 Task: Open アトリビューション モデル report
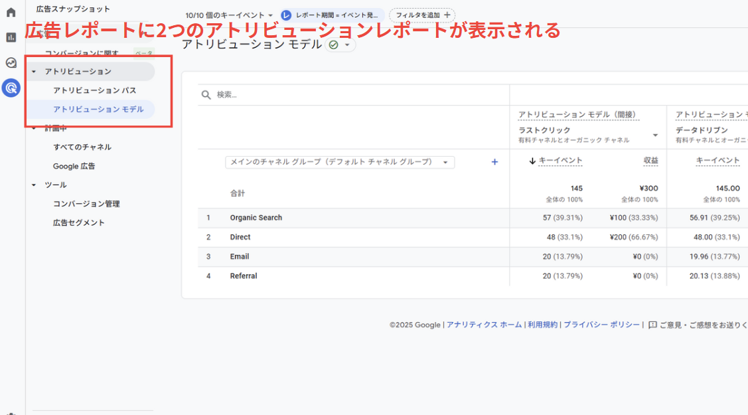98,110
